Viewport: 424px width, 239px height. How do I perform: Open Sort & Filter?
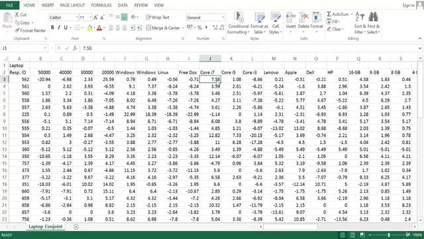(360, 23)
